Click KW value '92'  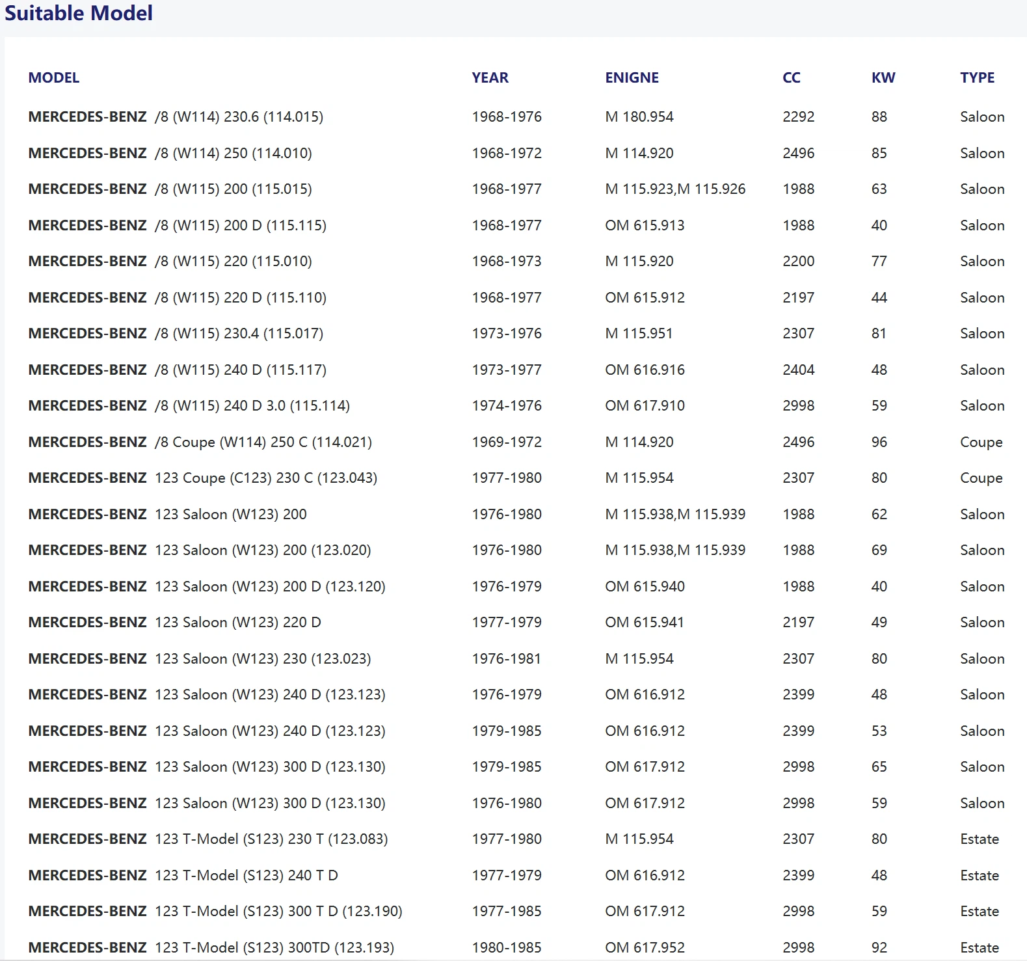point(879,947)
